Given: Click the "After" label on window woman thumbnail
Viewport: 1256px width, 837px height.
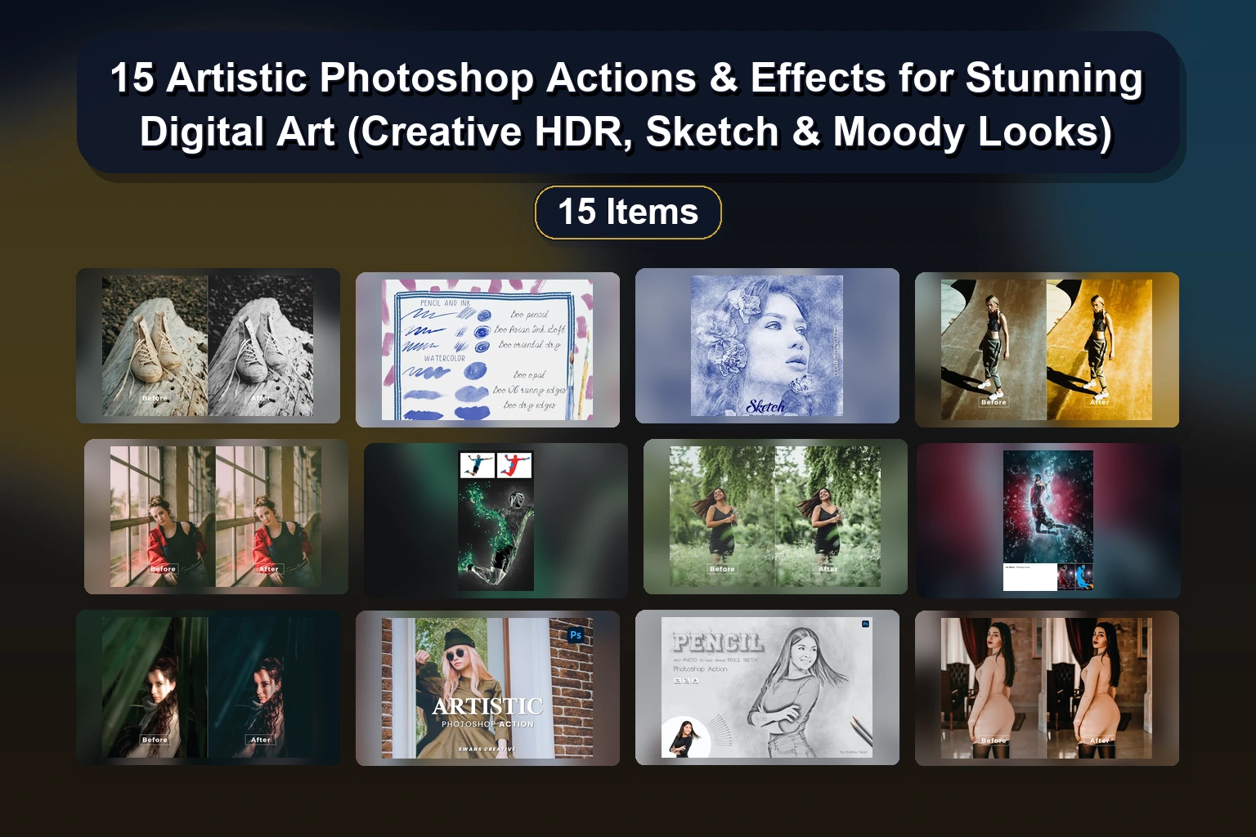Looking at the screenshot, I should click(x=268, y=569).
